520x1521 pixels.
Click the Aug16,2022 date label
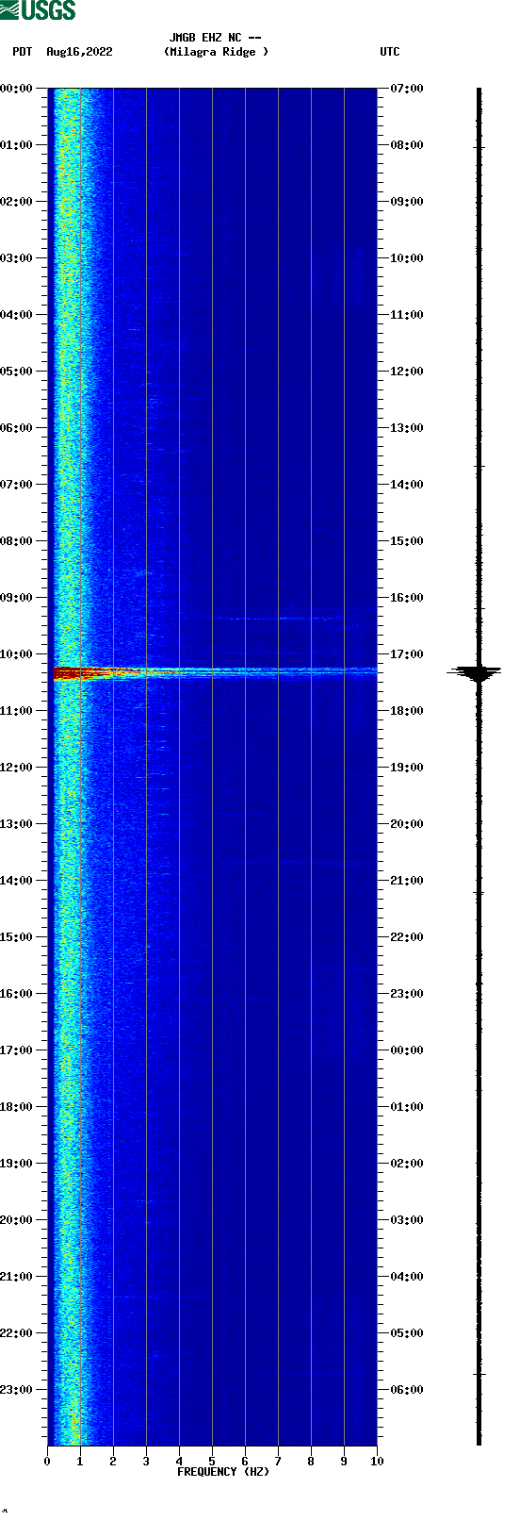coord(79,52)
